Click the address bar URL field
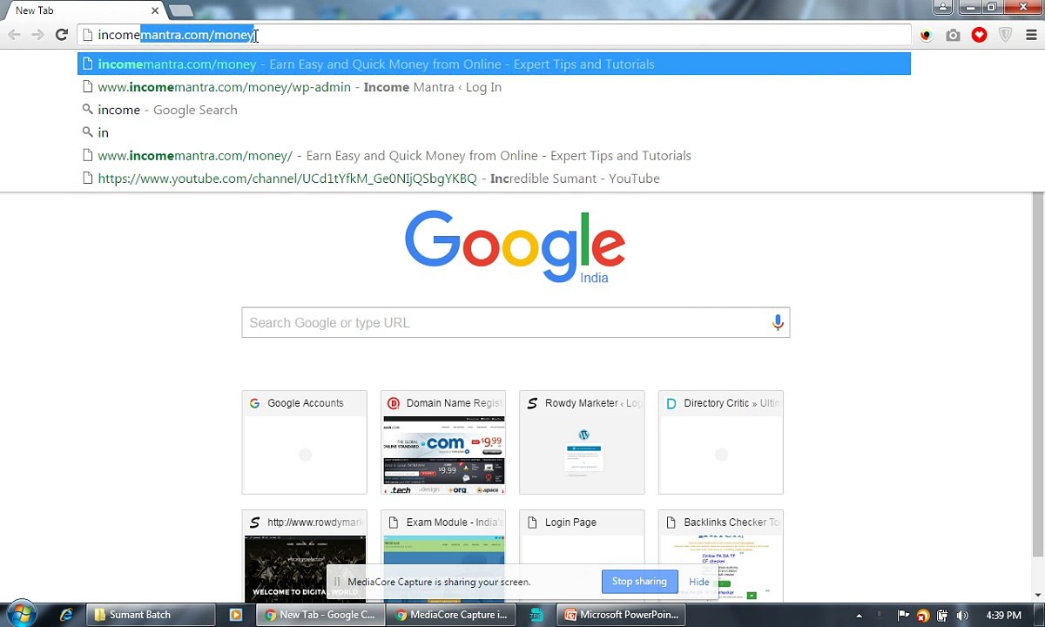 [494, 35]
